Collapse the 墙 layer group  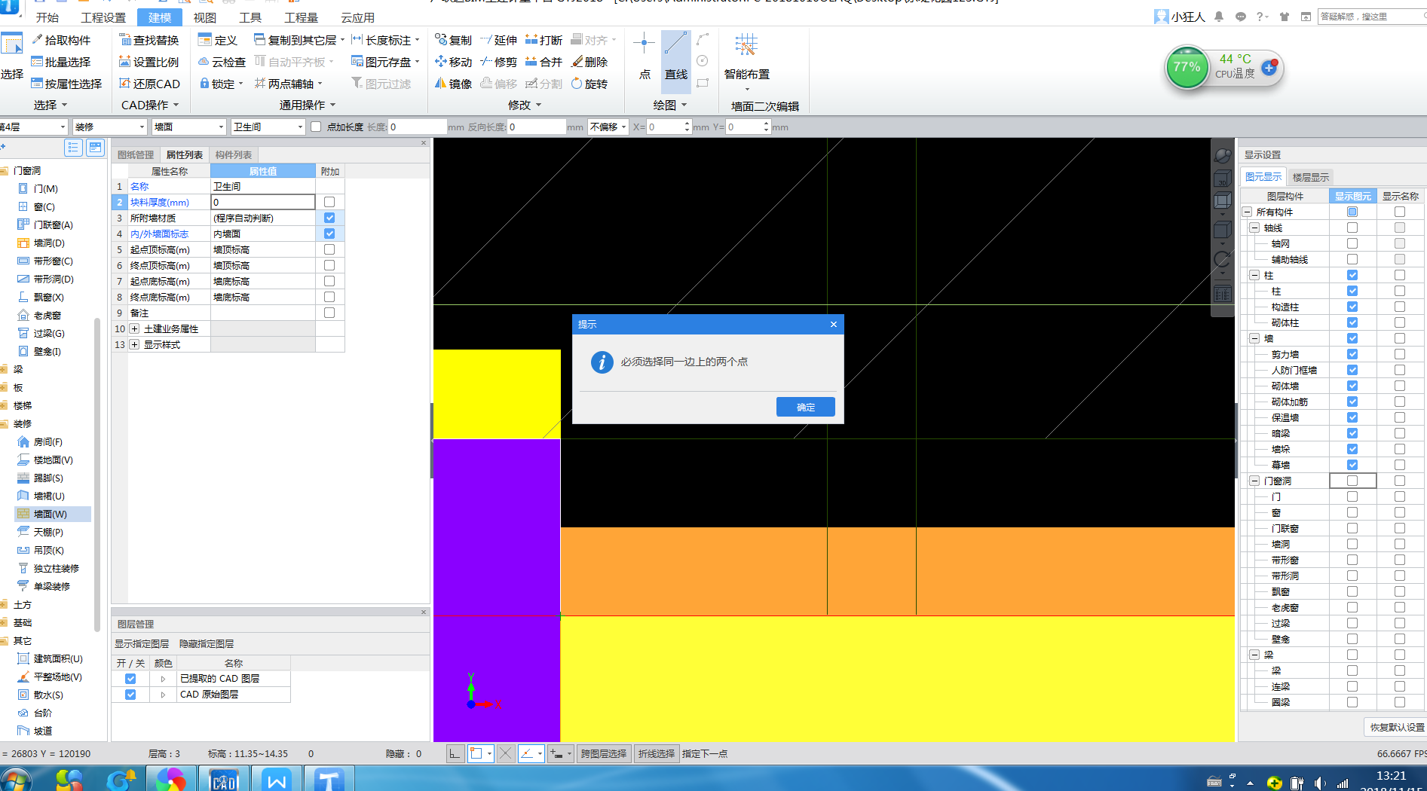(1254, 338)
